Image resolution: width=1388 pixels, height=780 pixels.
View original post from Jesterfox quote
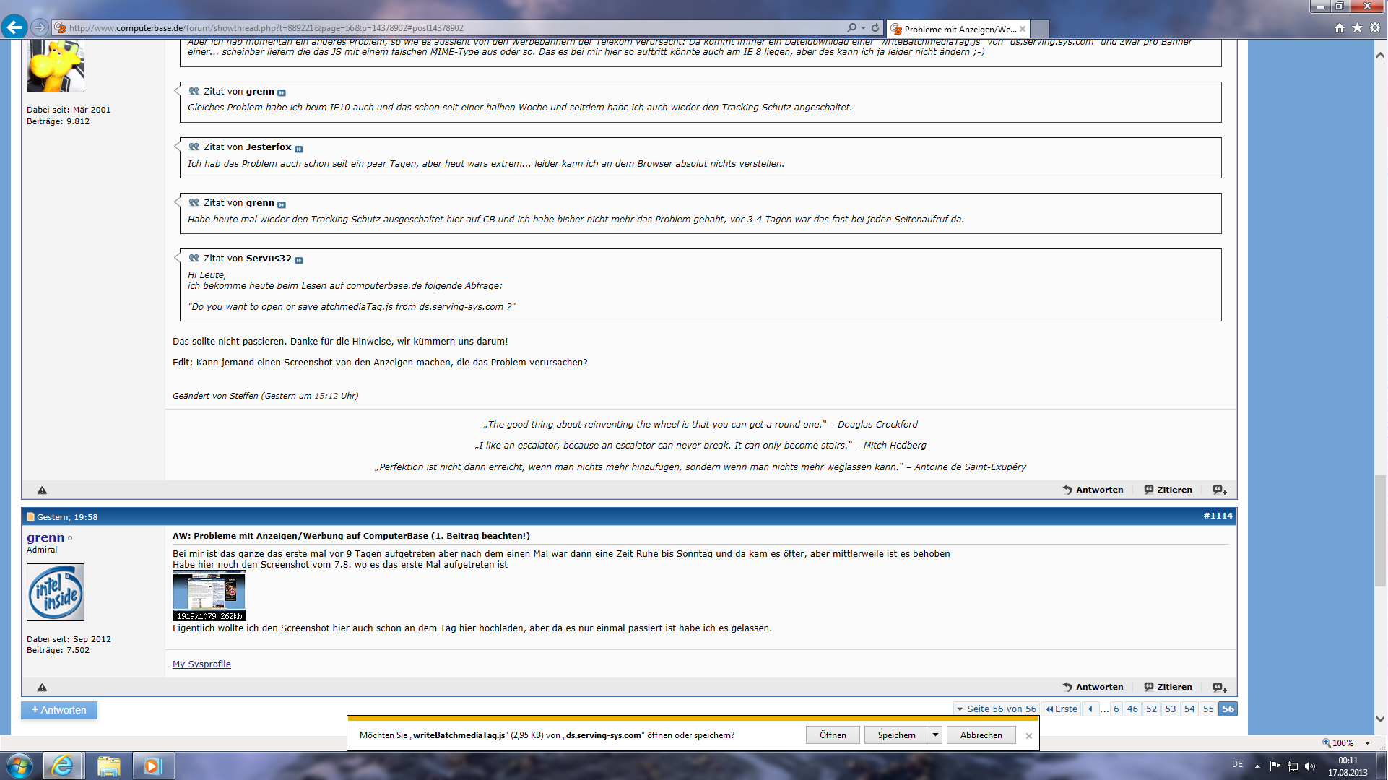tap(299, 149)
